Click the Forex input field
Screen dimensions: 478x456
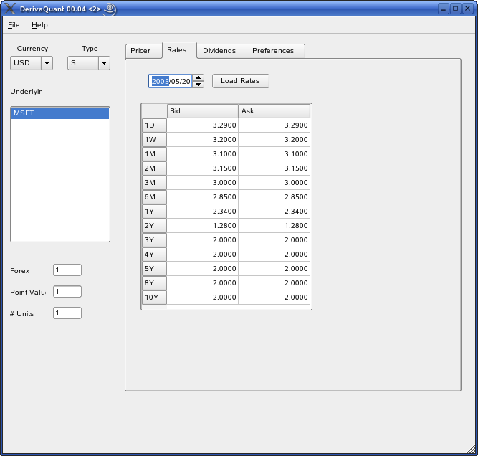[x=67, y=270]
